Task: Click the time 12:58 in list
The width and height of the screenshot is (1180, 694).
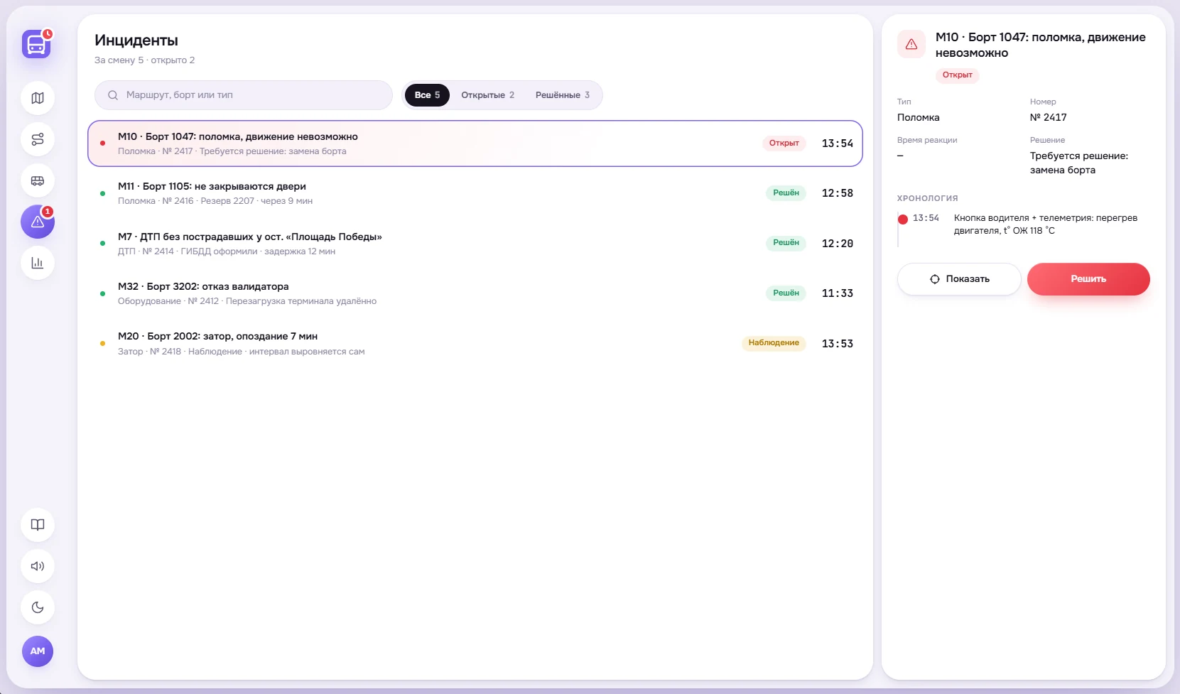Action: tap(838, 193)
